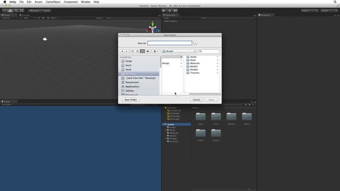
Task: Open the Layout dropdown
Action: point(329,11)
